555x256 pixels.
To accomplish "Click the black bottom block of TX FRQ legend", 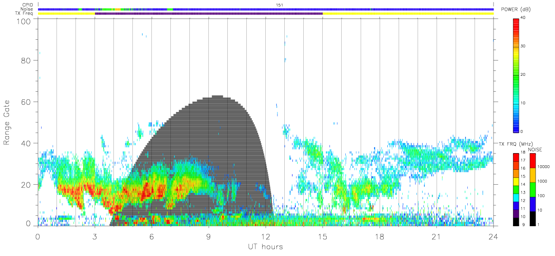I will (x=516, y=222).
